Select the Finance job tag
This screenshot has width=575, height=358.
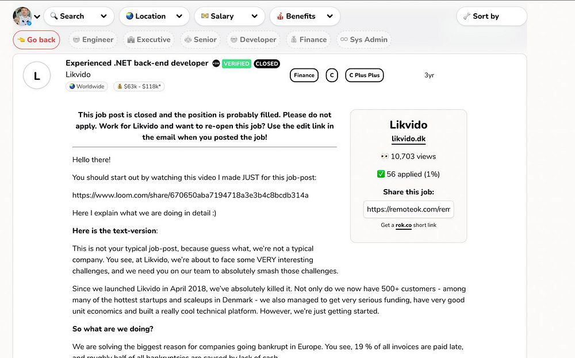click(304, 75)
